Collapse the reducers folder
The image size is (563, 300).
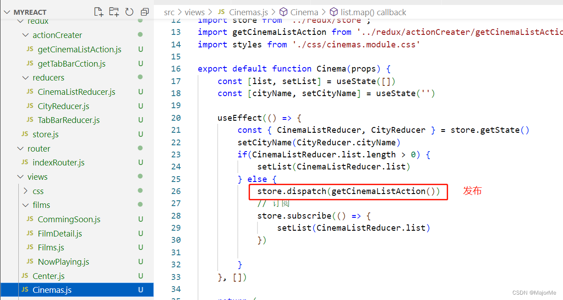click(x=25, y=78)
